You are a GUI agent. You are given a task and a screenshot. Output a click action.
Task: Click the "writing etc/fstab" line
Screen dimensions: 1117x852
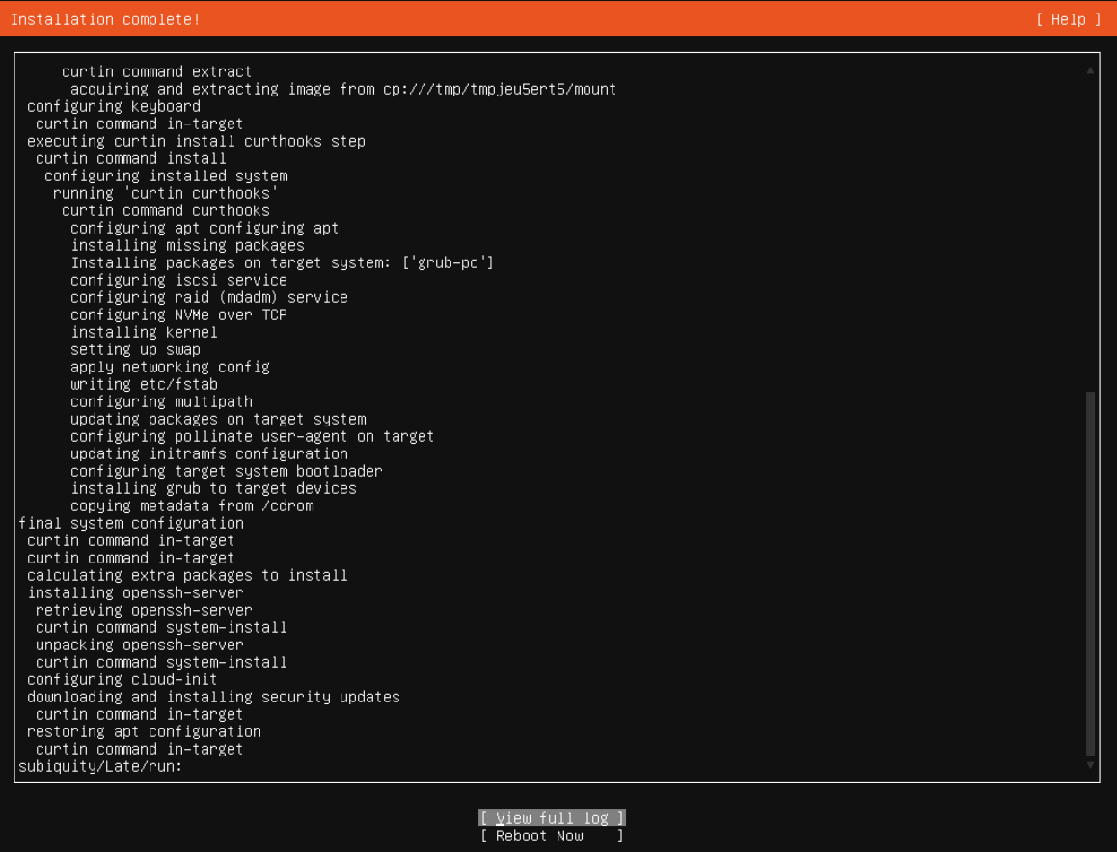(x=144, y=384)
